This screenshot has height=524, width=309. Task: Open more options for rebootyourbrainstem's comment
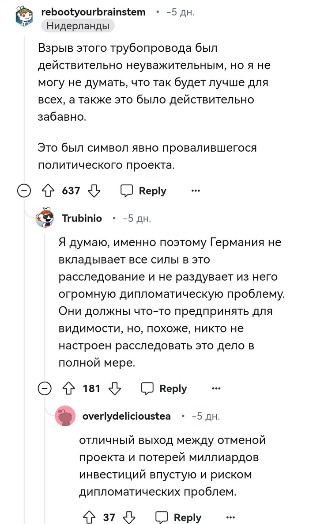195,191
